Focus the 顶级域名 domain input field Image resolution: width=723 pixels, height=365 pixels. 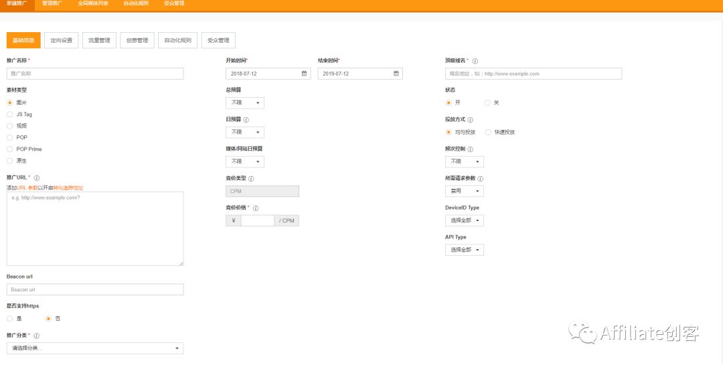534,74
